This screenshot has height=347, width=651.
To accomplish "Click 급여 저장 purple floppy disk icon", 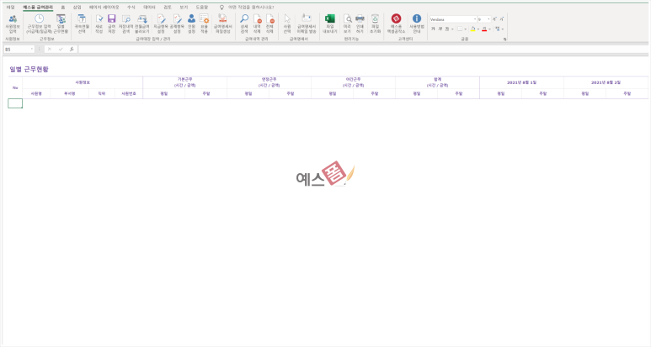I will [x=112, y=19].
